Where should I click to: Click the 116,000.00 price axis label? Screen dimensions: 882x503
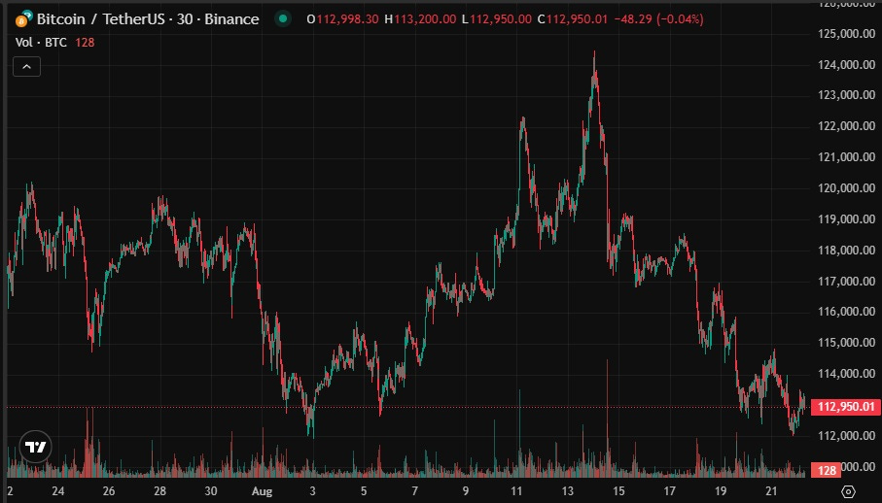846,312
